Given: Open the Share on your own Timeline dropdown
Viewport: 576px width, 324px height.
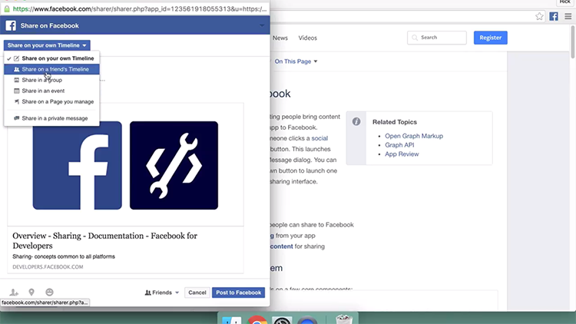Looking at the screenshot, I should 47,45.
